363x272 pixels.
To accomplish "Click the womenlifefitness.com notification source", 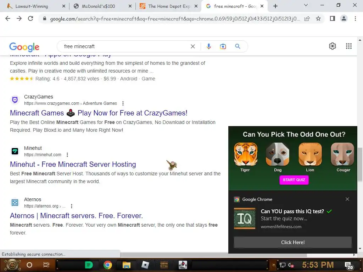I will pos(281,227).
